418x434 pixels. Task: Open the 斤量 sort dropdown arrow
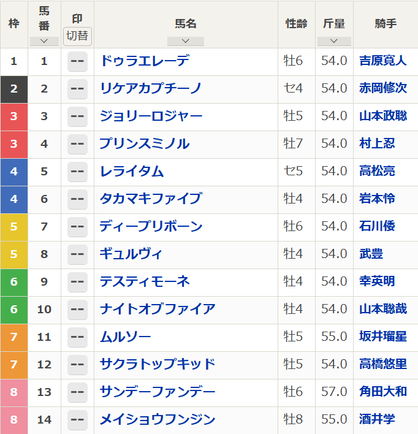[x=334, y=41]
